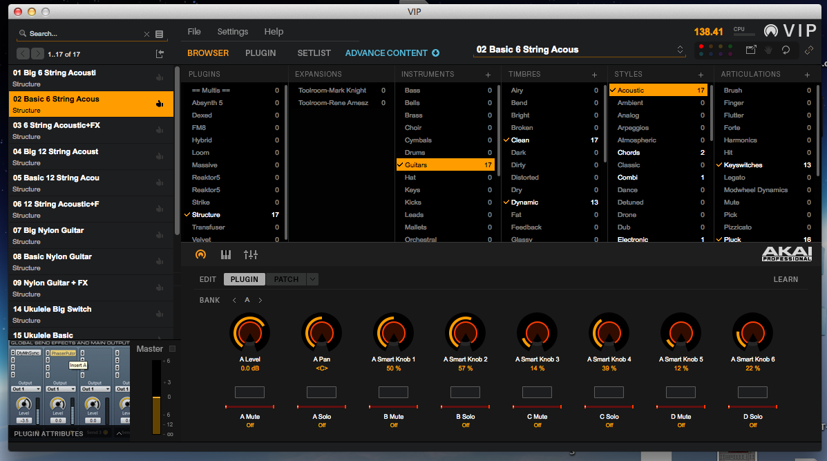This screenshot has height=461, width=827.
Task: Click the LEARN button
Action: click(786, 279)
